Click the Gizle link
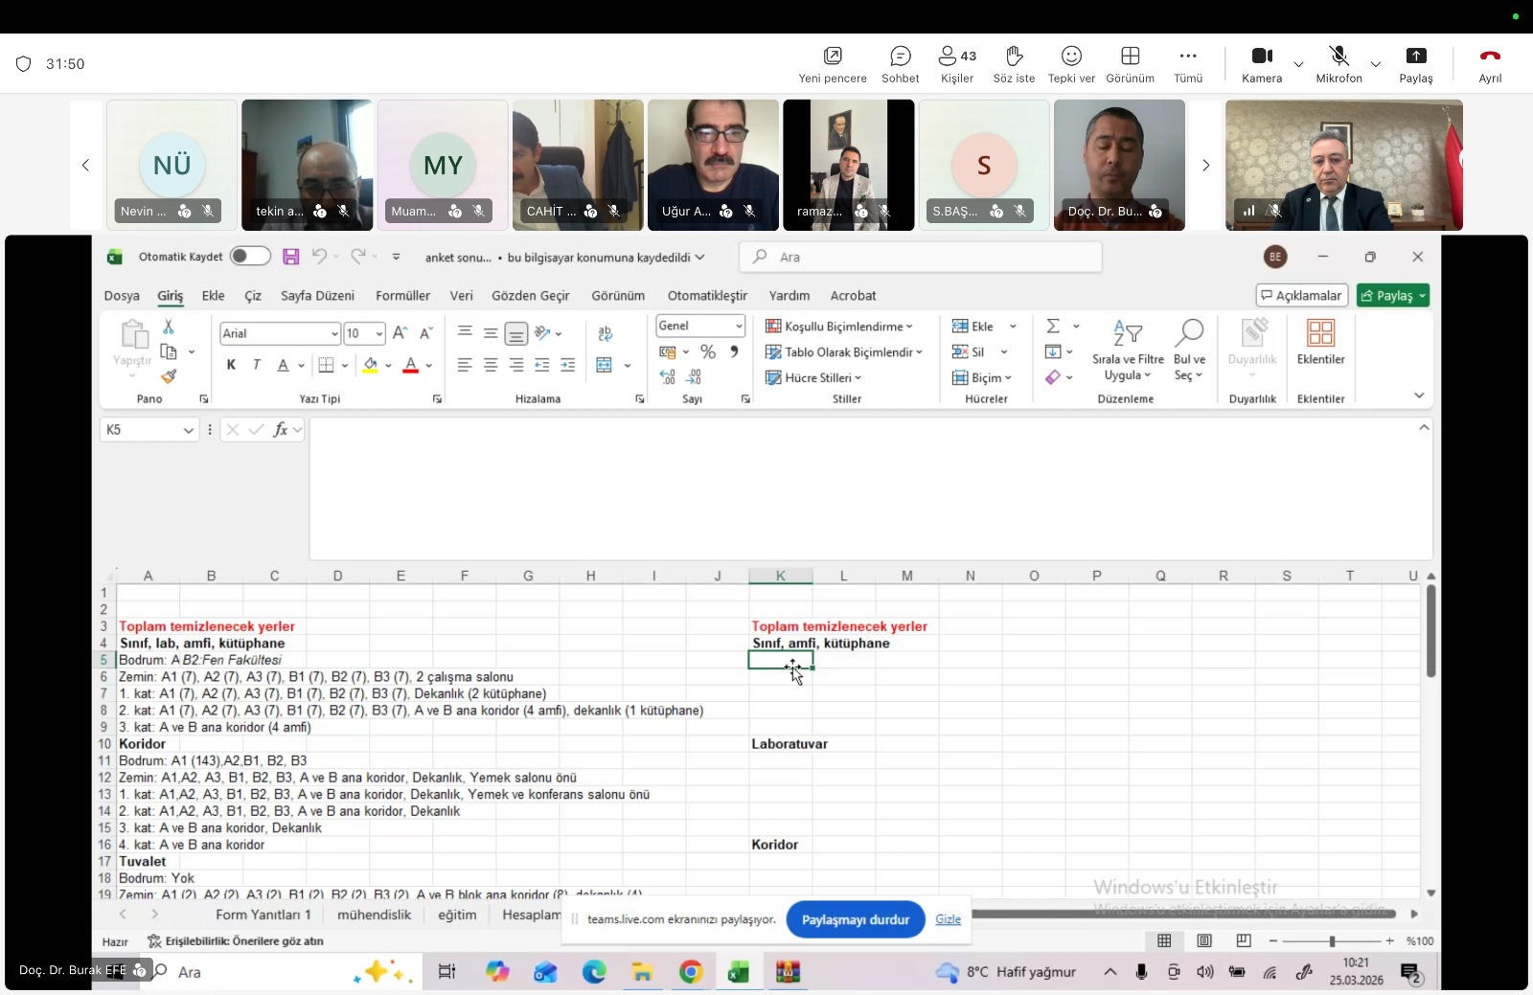 948,919
